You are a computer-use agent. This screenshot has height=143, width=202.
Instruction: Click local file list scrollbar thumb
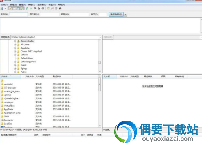point(100,84)
